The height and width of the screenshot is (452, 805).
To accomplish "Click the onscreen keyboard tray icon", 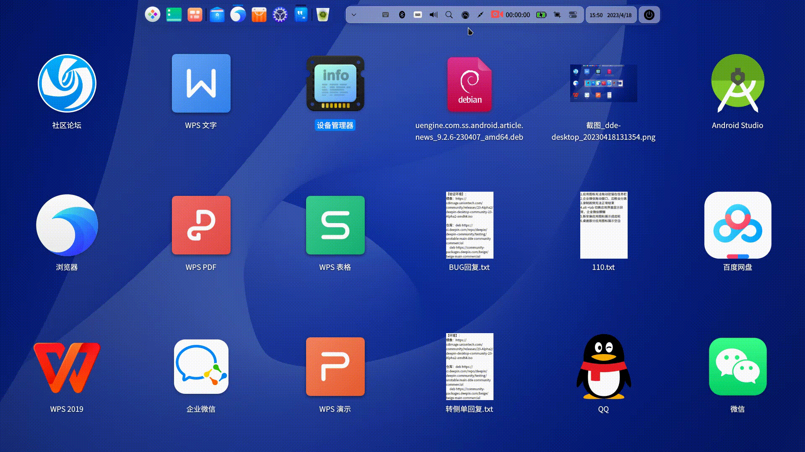I will 386,15.
